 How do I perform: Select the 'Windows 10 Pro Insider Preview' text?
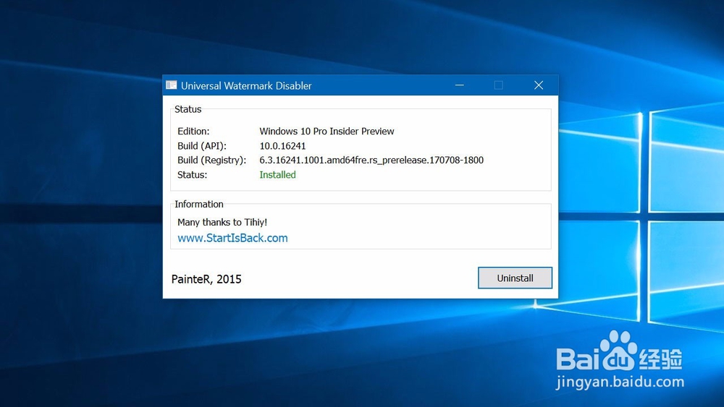pyautogui.click(x=327, y=132)
